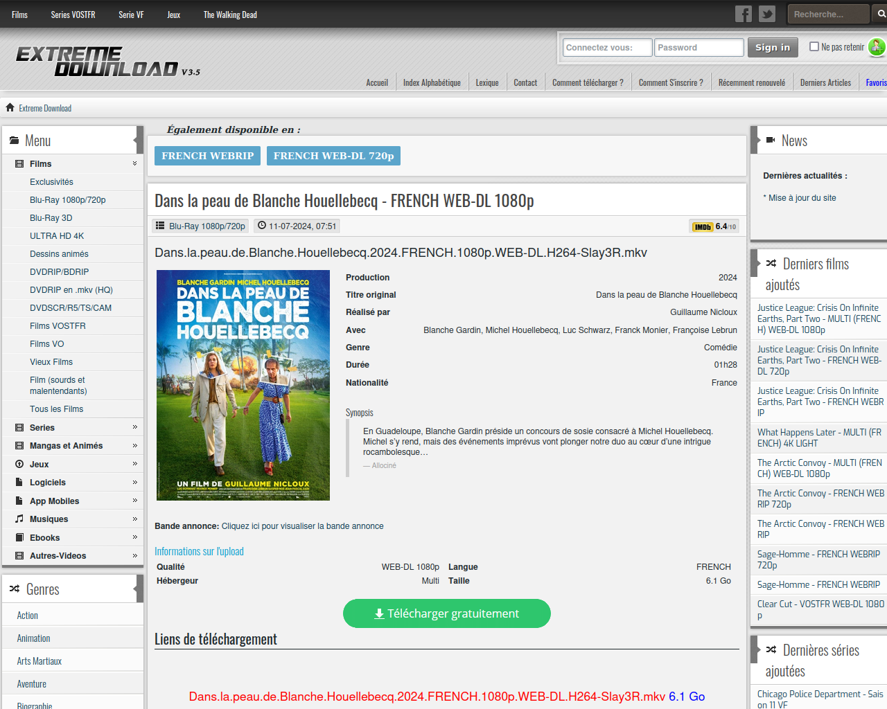Collapse the Films menu section
Screen dimensions: 887x709
click(x=134, y=163)
